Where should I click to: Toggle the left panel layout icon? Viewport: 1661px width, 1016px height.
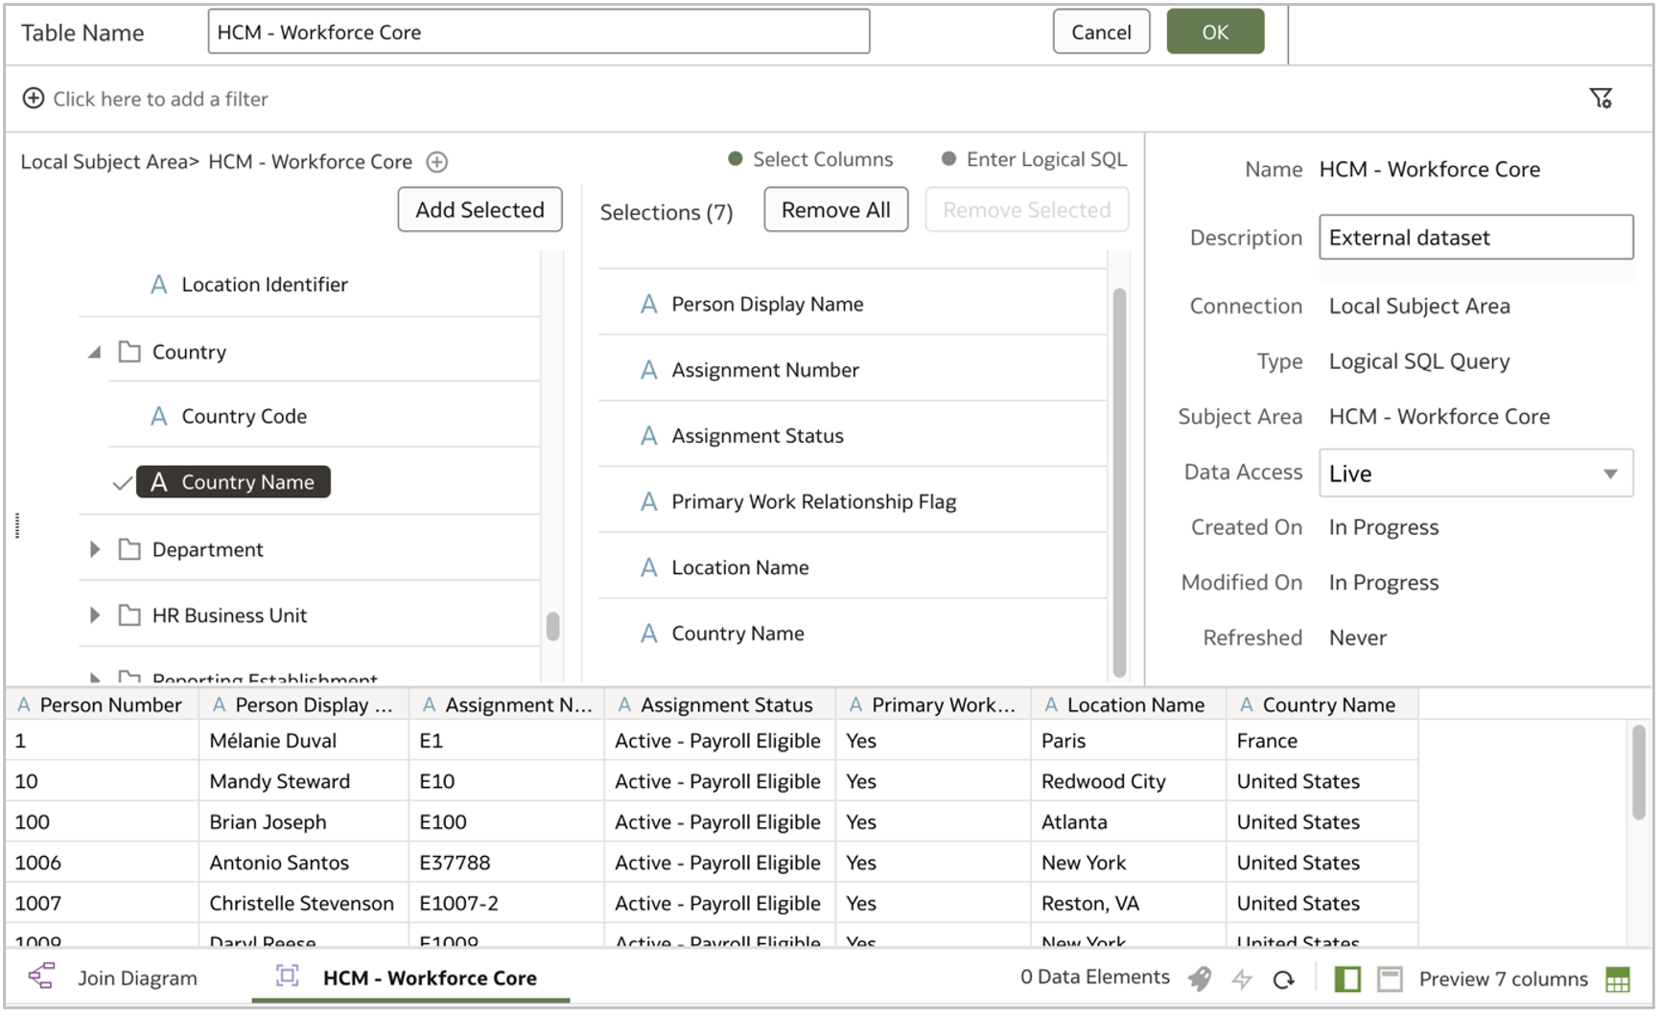coord(1348,979)
